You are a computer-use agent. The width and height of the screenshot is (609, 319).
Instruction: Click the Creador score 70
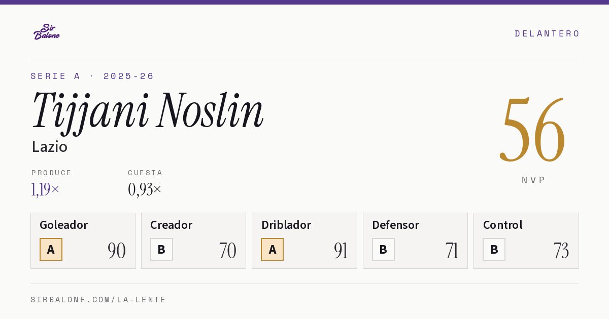click(x=228, y=251)
